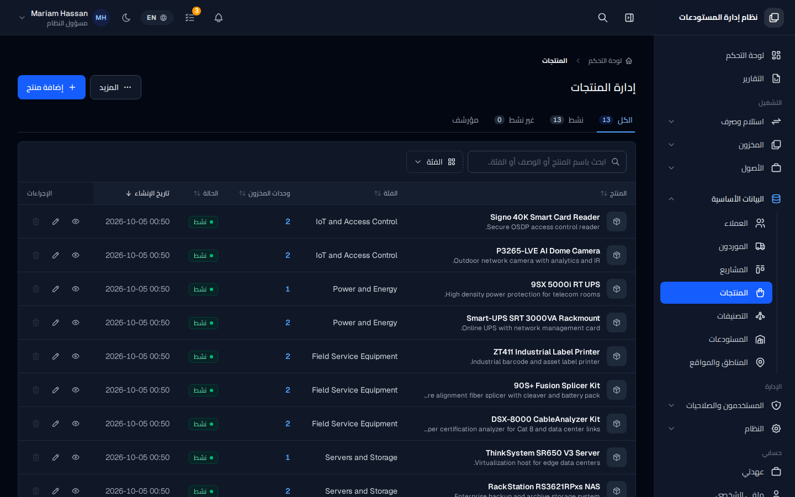Switch to the نشط tab
This screenshot has width=795, height=497.
click(x=567, y=120)
